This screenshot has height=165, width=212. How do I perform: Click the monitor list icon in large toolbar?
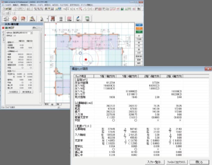pos(87,19)
